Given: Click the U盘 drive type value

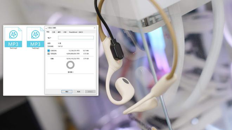Looking at the screenshot, I should (x=59, y=43).
